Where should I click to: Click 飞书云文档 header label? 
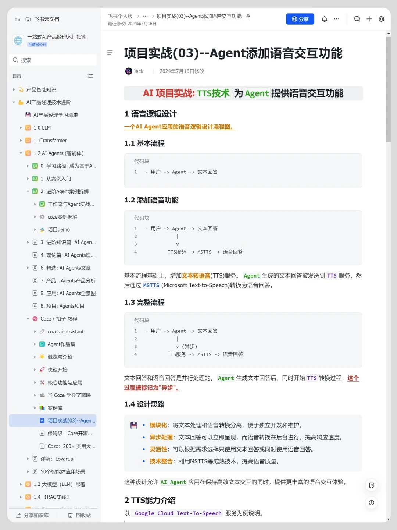click(47, 19)
